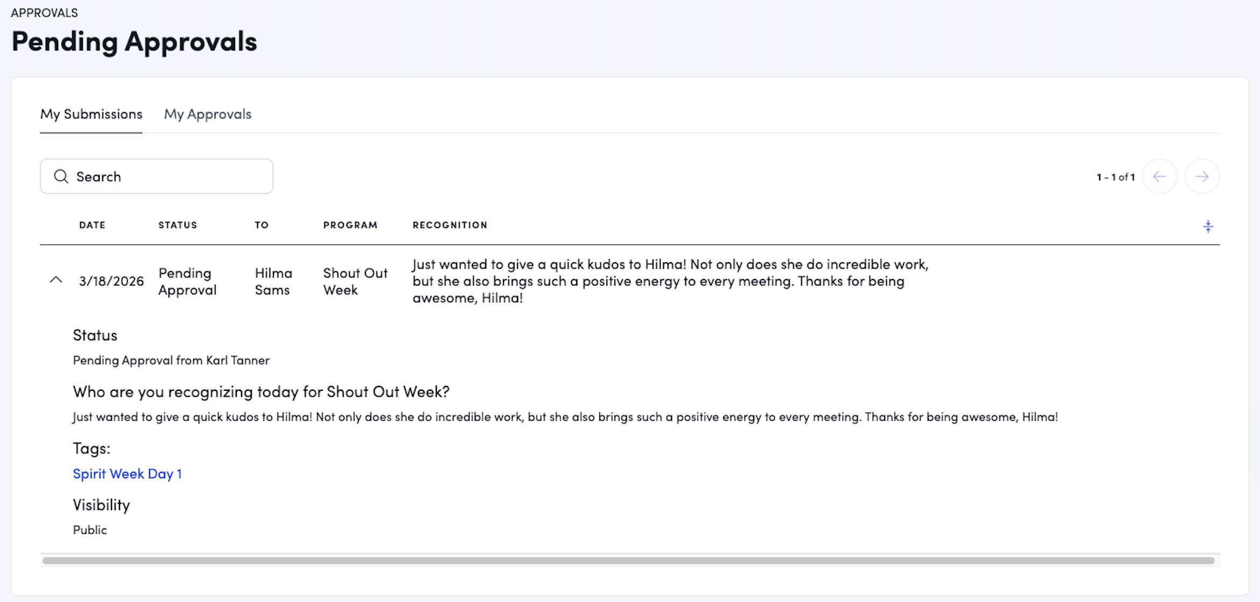
Task: Click the Shout Out Week program cell
Action: pyautogui.click(x=355, y=281)
